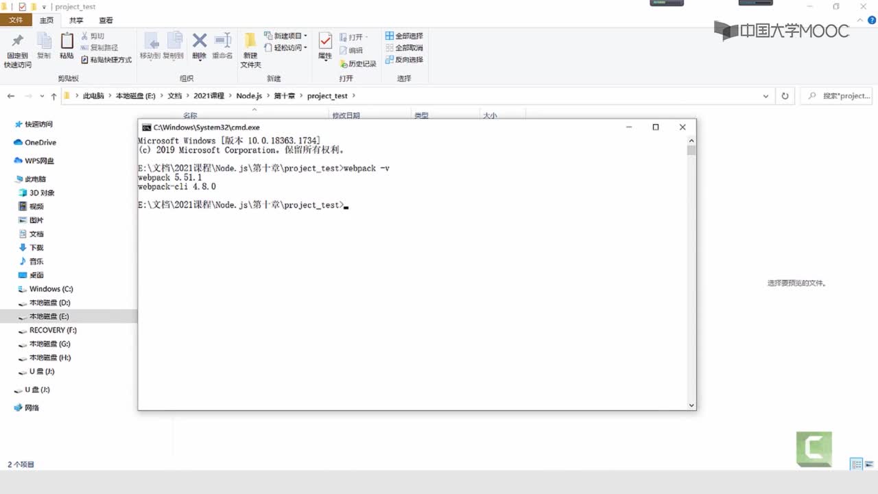Screen dimensions: 878x494
Task: Click Node.js breadcrumb in the address bar
Action: [249, 96]
